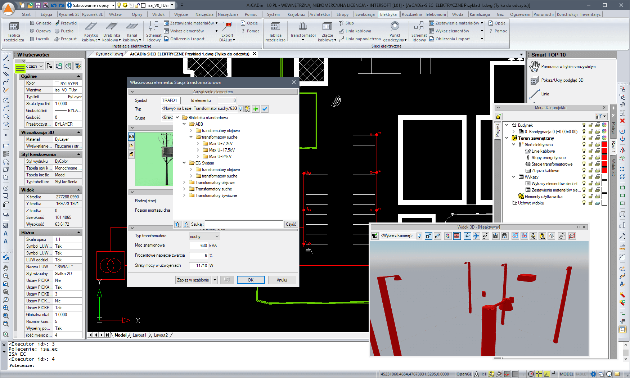Viewport: 630px width, 378px height.
Task: Toggle lock for Teren zewnętrzny row
Action: [x=591, y=138]
